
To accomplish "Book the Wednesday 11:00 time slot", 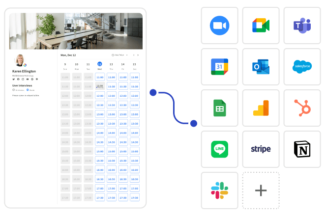I will pos(99,77).
